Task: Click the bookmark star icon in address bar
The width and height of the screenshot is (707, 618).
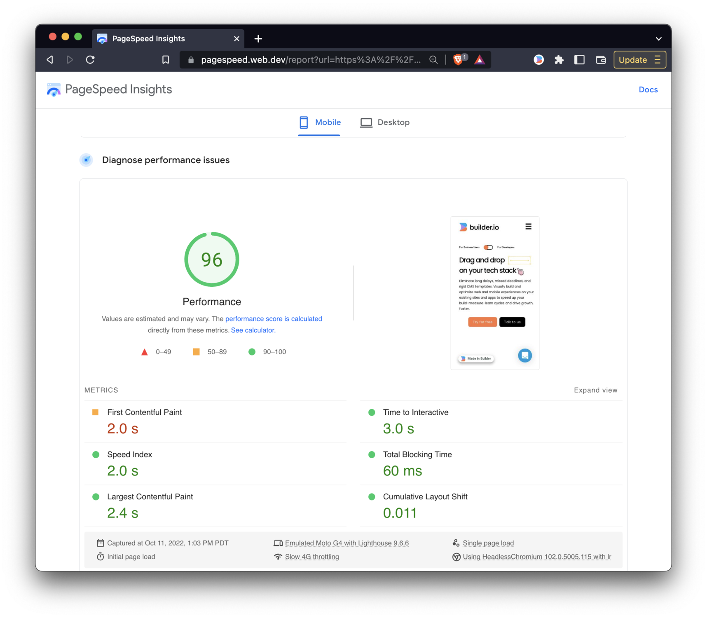Action: coord(165,59)
